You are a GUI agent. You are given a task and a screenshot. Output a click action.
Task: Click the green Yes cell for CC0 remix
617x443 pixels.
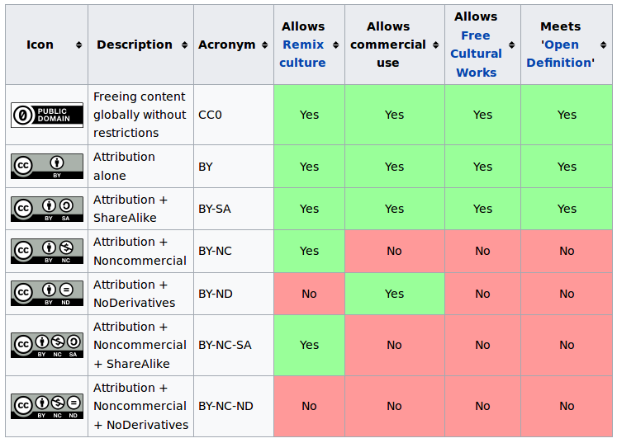(x=309, y=115)
